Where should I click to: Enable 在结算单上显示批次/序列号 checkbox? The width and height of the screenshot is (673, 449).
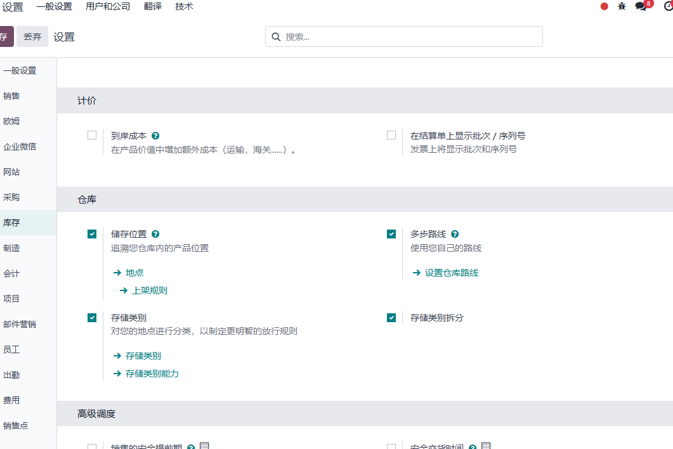(x=391, y=135)
